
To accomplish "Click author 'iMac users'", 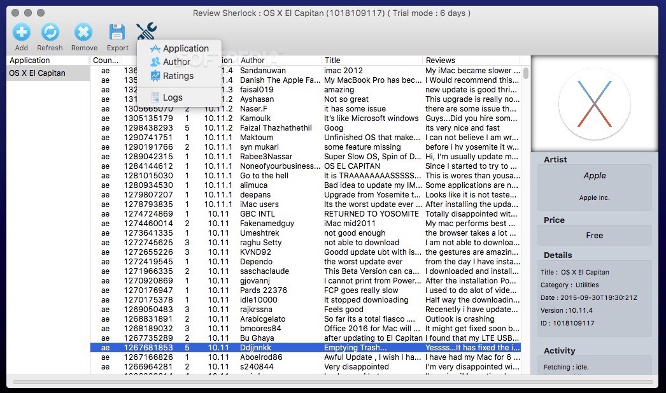I will [x=259, y=204].
